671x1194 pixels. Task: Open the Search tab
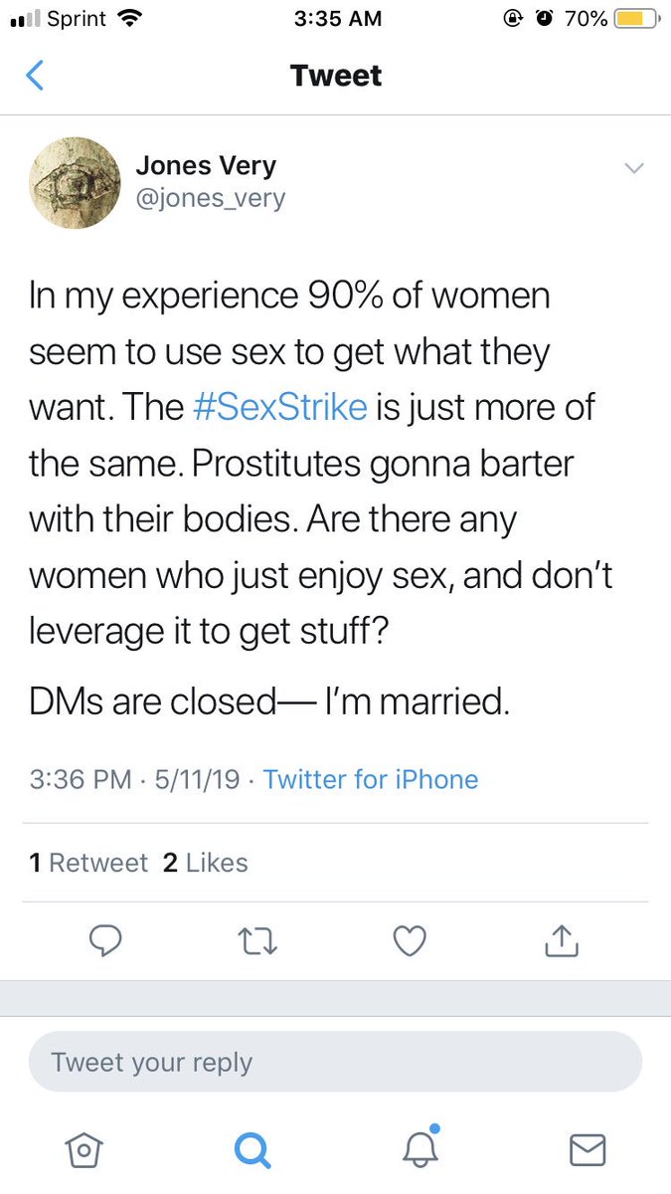[252, 1150]
